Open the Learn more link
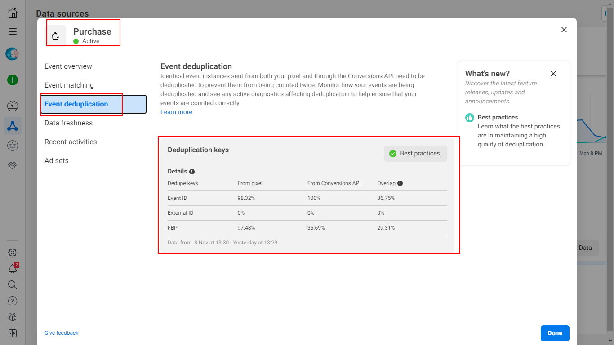 point(176,112)
